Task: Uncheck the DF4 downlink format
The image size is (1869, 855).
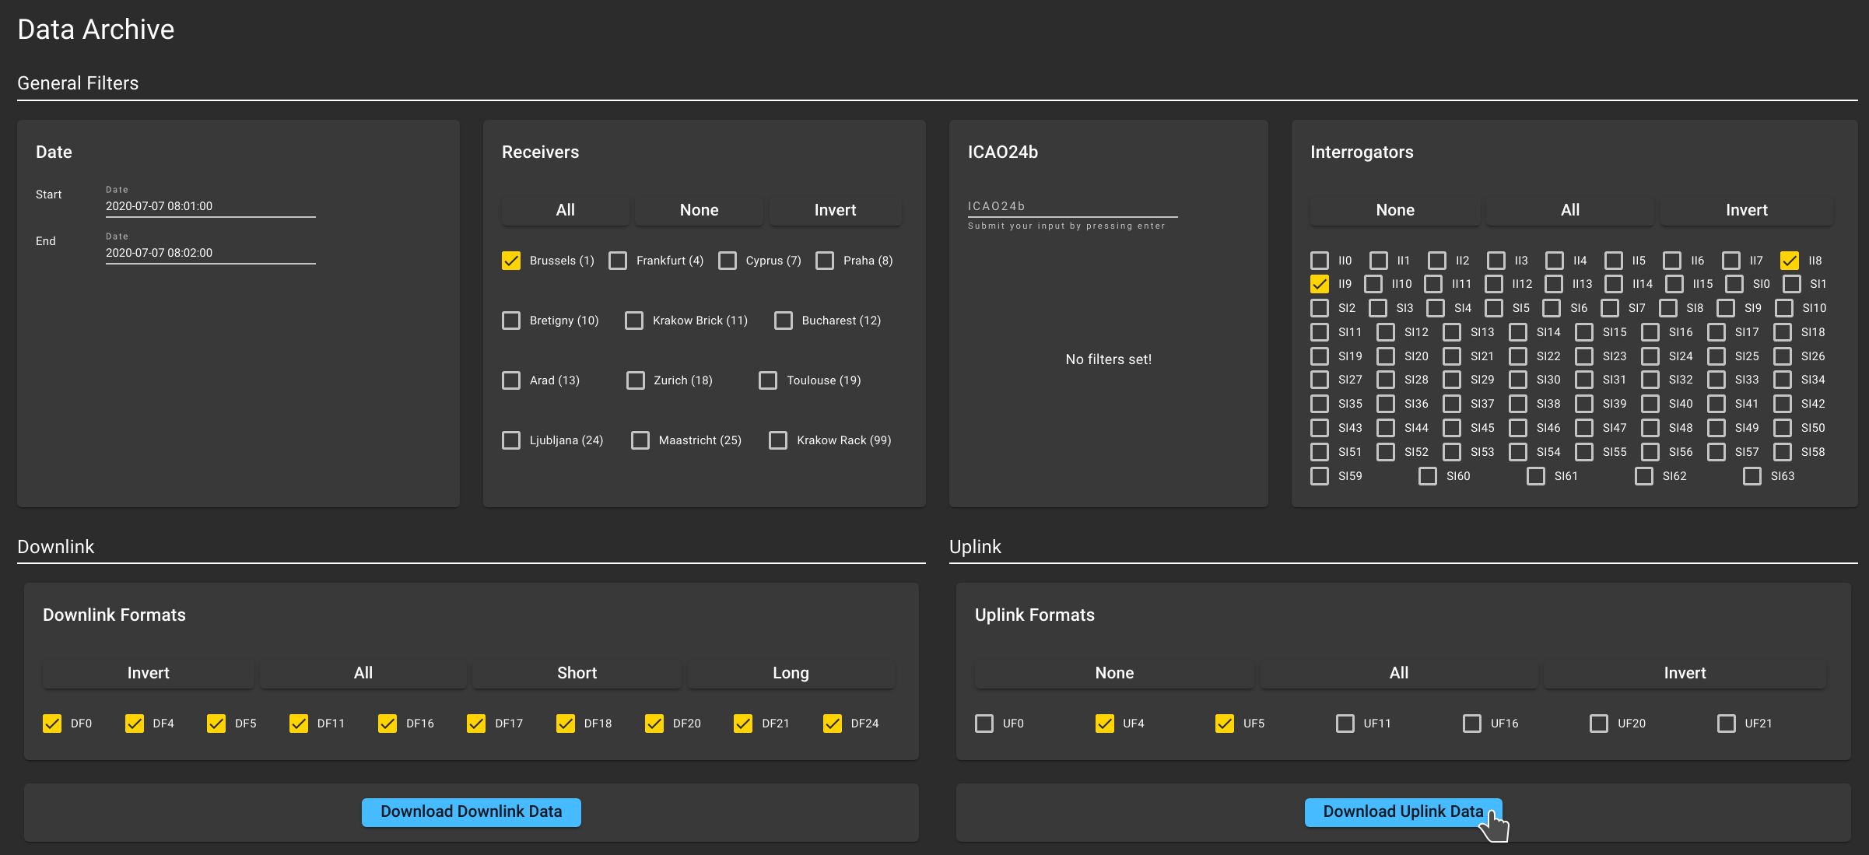Action: 135,724
